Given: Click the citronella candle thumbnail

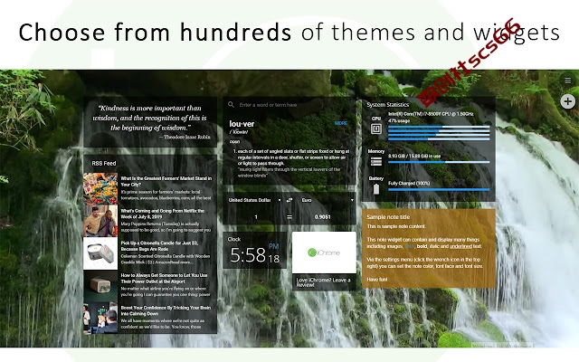Looking at the screenshot, I should (100, 253).
